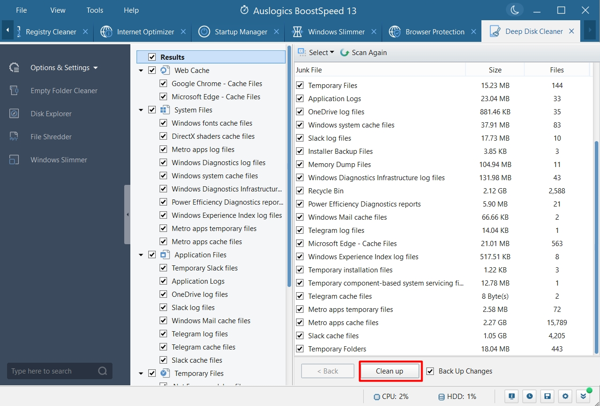
Task: Open the Help menu
Action: click(x=131, y=10)
